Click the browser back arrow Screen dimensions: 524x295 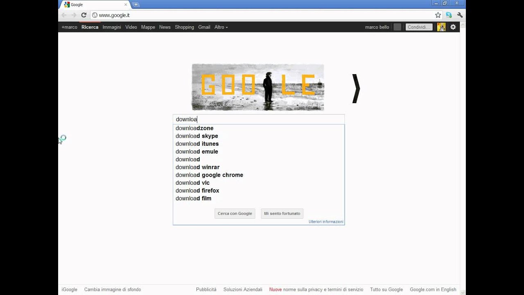64,15
